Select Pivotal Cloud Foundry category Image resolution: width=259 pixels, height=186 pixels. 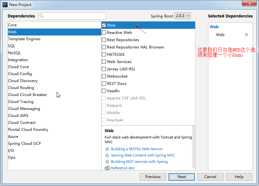(54, 129)
